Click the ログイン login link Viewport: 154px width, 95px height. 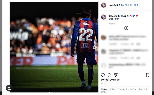(105, 89)
